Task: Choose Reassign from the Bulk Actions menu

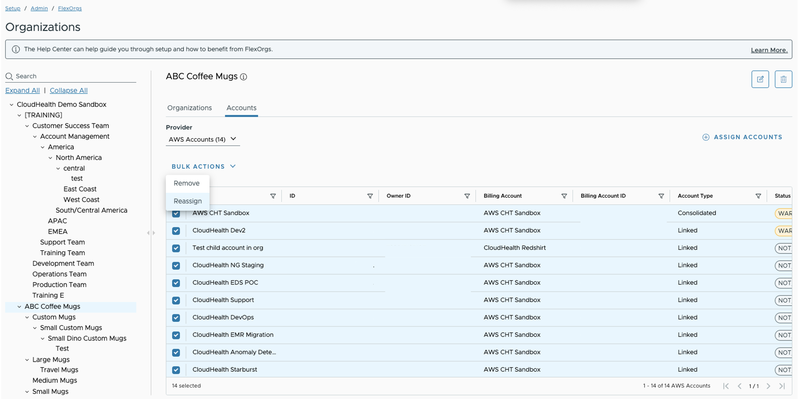Action: pyautogui.click(x=187, y=201)
